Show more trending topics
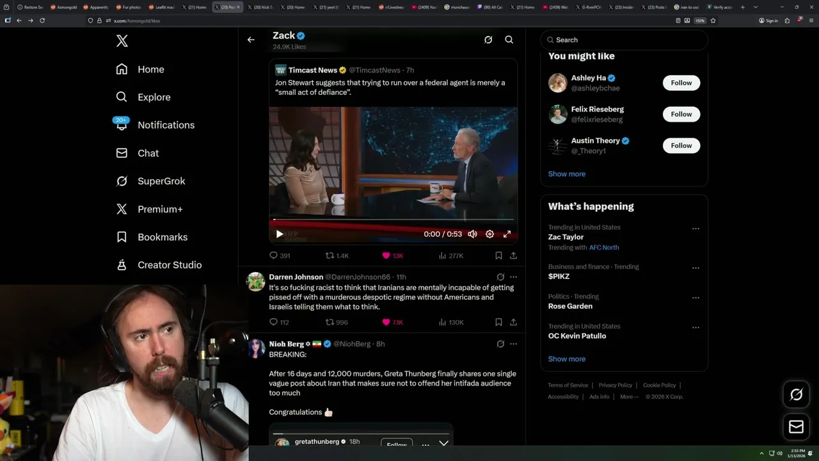 567,359
